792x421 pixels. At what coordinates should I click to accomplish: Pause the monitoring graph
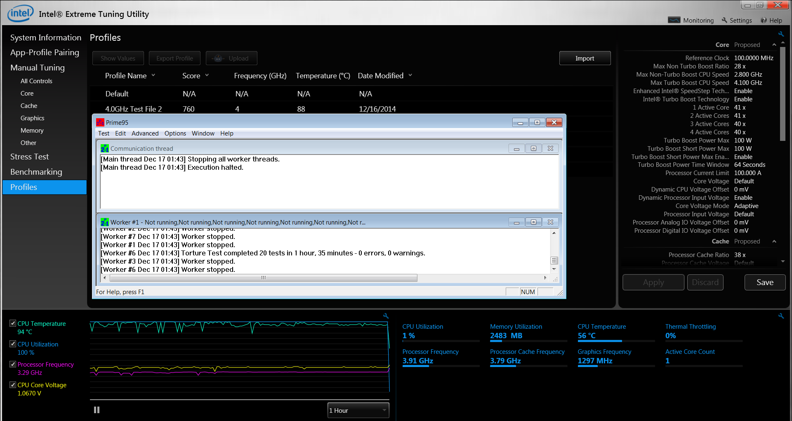coord(97,410)
